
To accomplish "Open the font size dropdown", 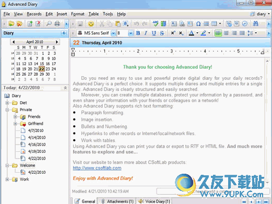I will [x=131, y=33].
